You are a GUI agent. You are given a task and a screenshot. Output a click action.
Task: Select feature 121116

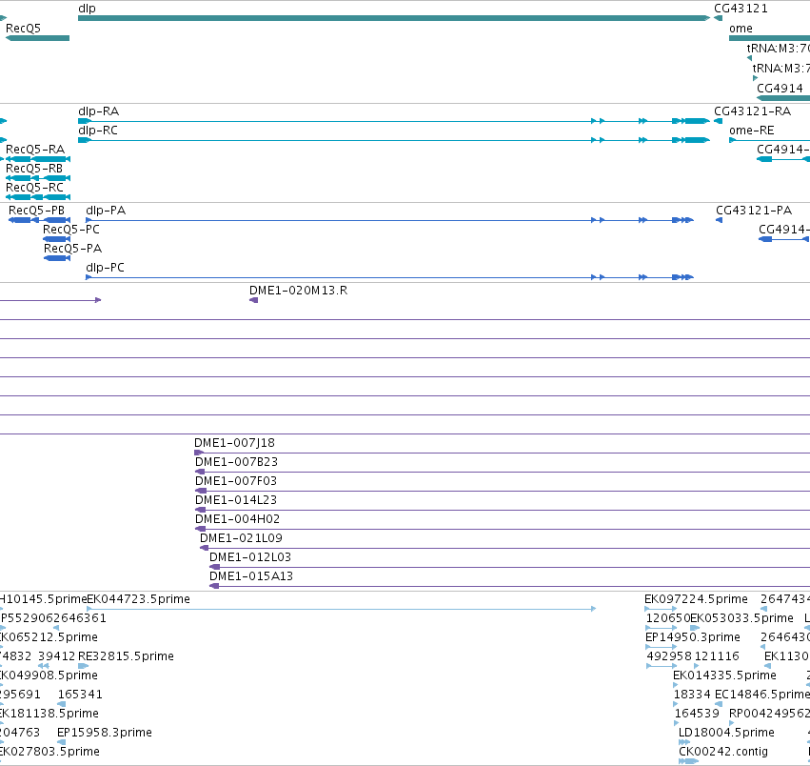(697, 666)
